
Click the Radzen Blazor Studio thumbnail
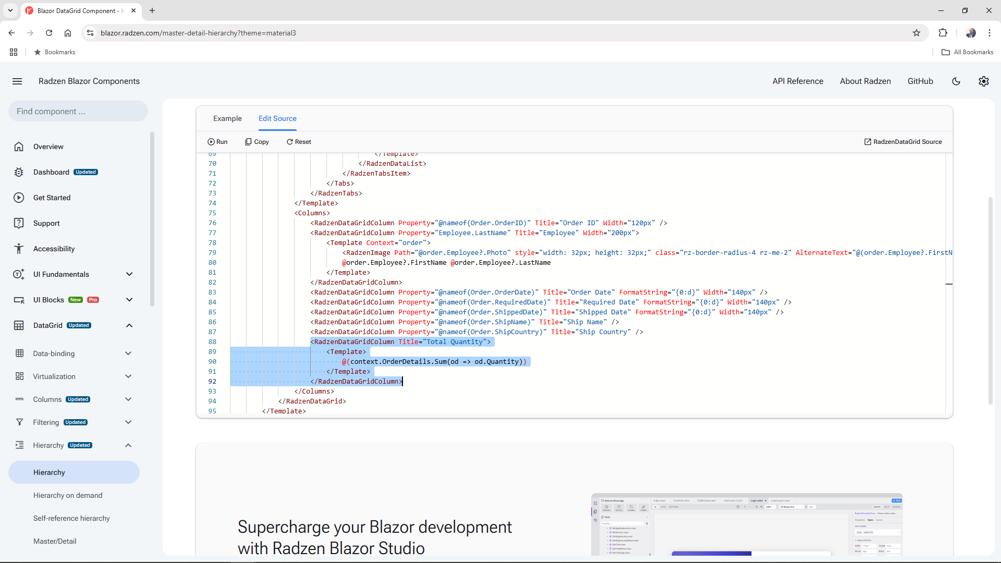tap(747, 524)
